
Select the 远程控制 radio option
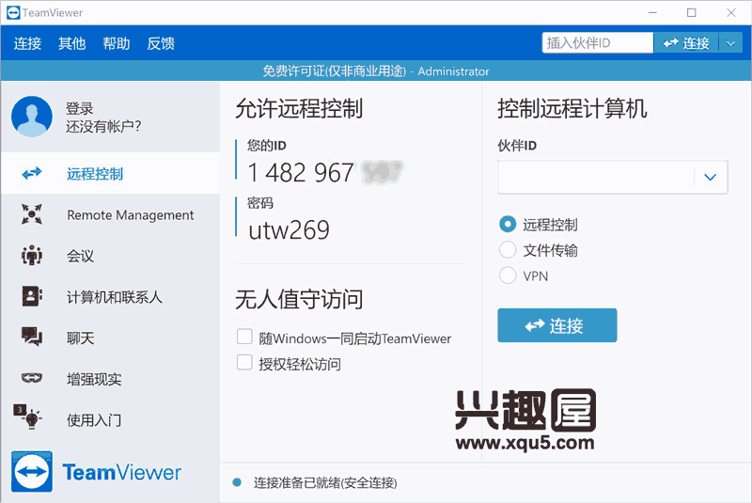tap(508, 224)
